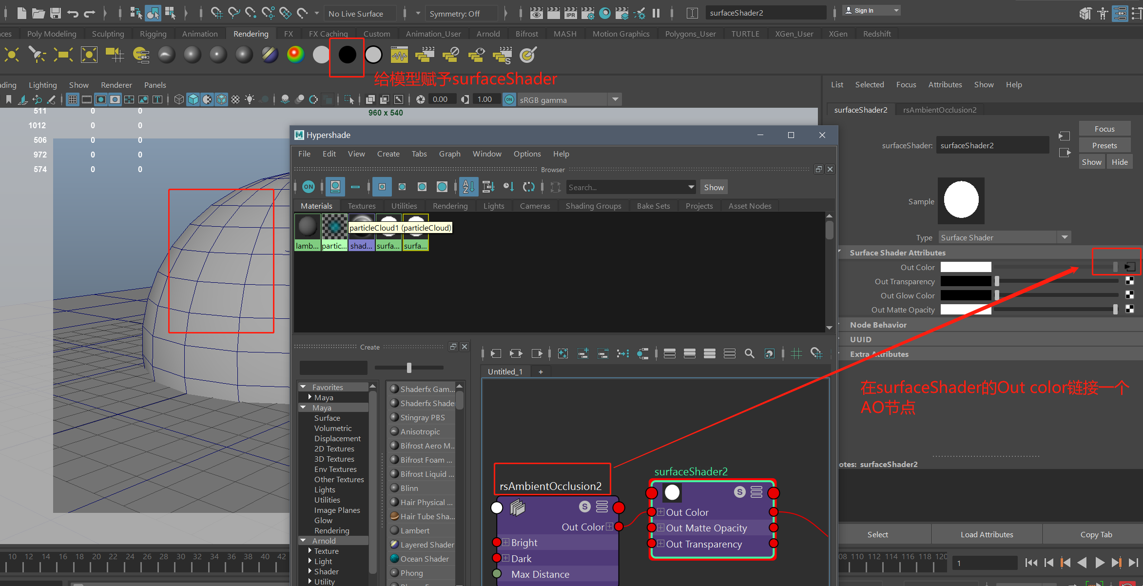Click the magnifier search icon in graph toolbar

click(749, 353)
